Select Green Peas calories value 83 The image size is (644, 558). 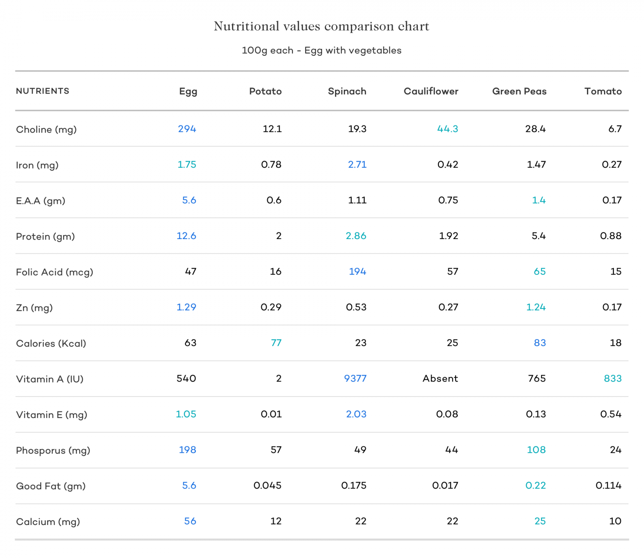pyautogui.click(x=540, y=343)
